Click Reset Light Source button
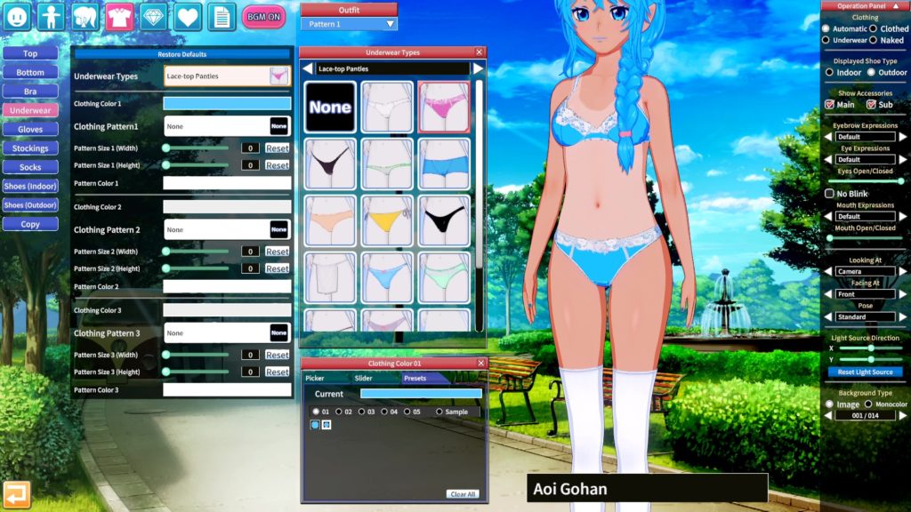This screenshot has height=512, width=911. [x=865, y=372]
